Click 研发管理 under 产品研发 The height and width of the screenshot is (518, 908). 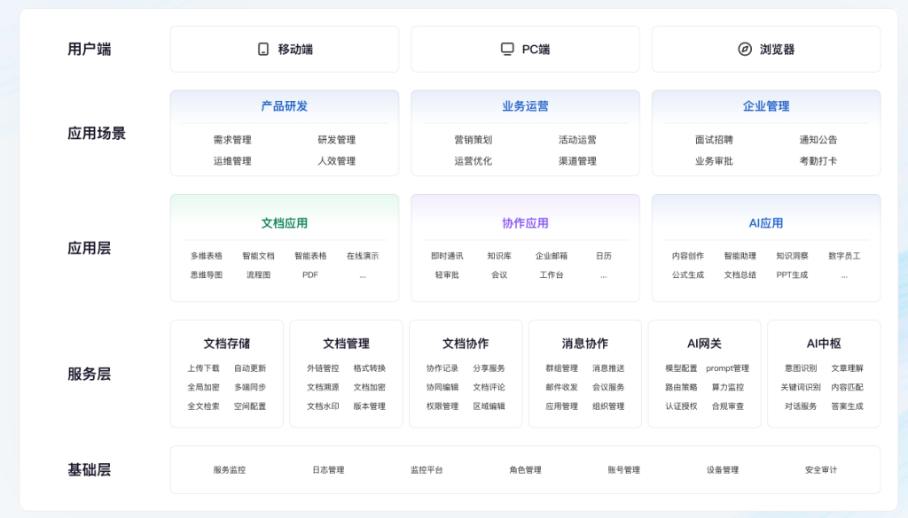[336, 139]
